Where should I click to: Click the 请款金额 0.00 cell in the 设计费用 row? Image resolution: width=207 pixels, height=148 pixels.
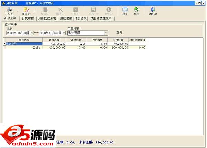point(76,44)
